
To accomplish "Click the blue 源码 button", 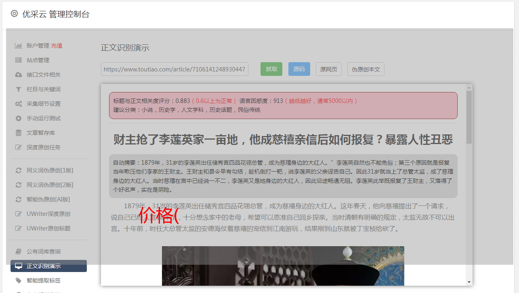I will [299, 69].
